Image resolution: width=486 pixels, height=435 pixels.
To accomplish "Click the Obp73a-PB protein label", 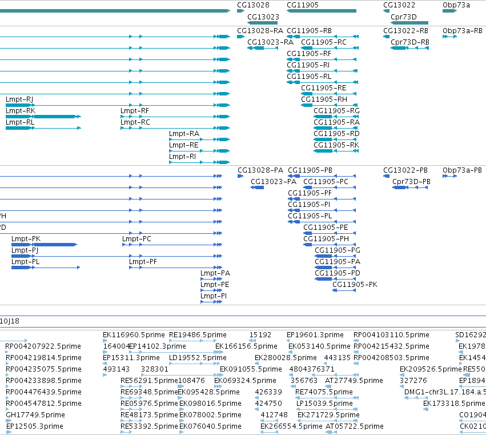I will click(x=462, y=170).
